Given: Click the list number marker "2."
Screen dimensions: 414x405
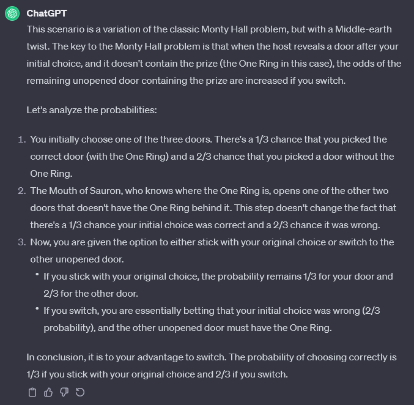Looking at the screenshot, I should [x=22, y=191].
